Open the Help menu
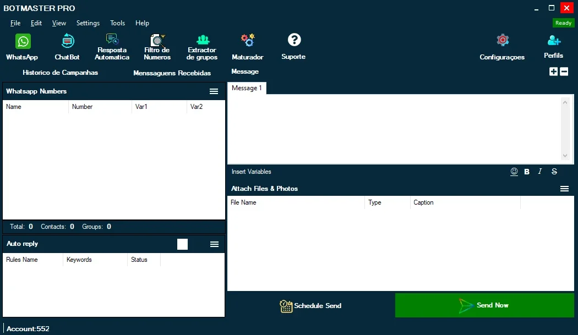Image resolution: width=578 pixels, height=335 pixels. (x=142, y=23)
